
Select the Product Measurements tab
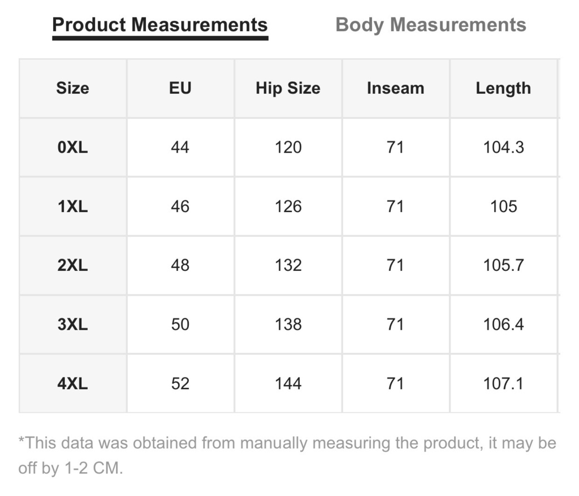click(160, 25)
